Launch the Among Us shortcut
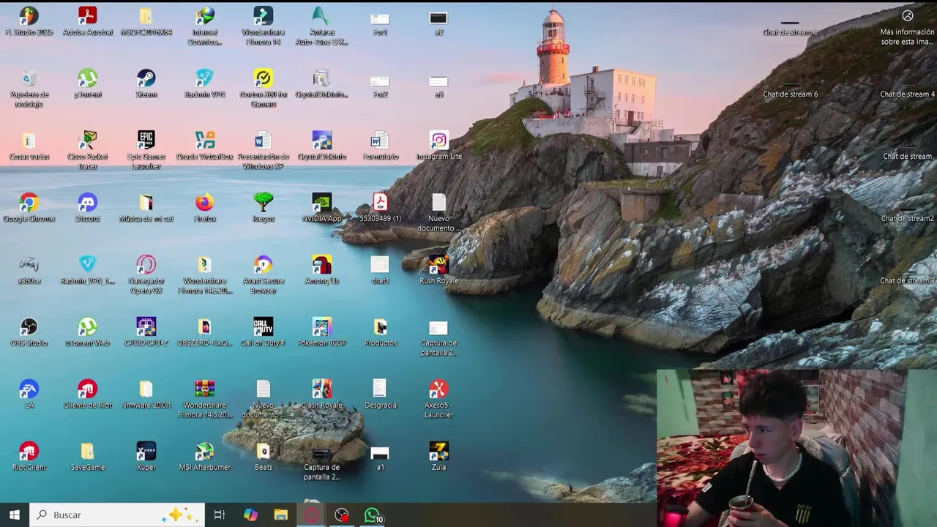The width and height of the screenshot is (937, 527). (x=322, y=270)
